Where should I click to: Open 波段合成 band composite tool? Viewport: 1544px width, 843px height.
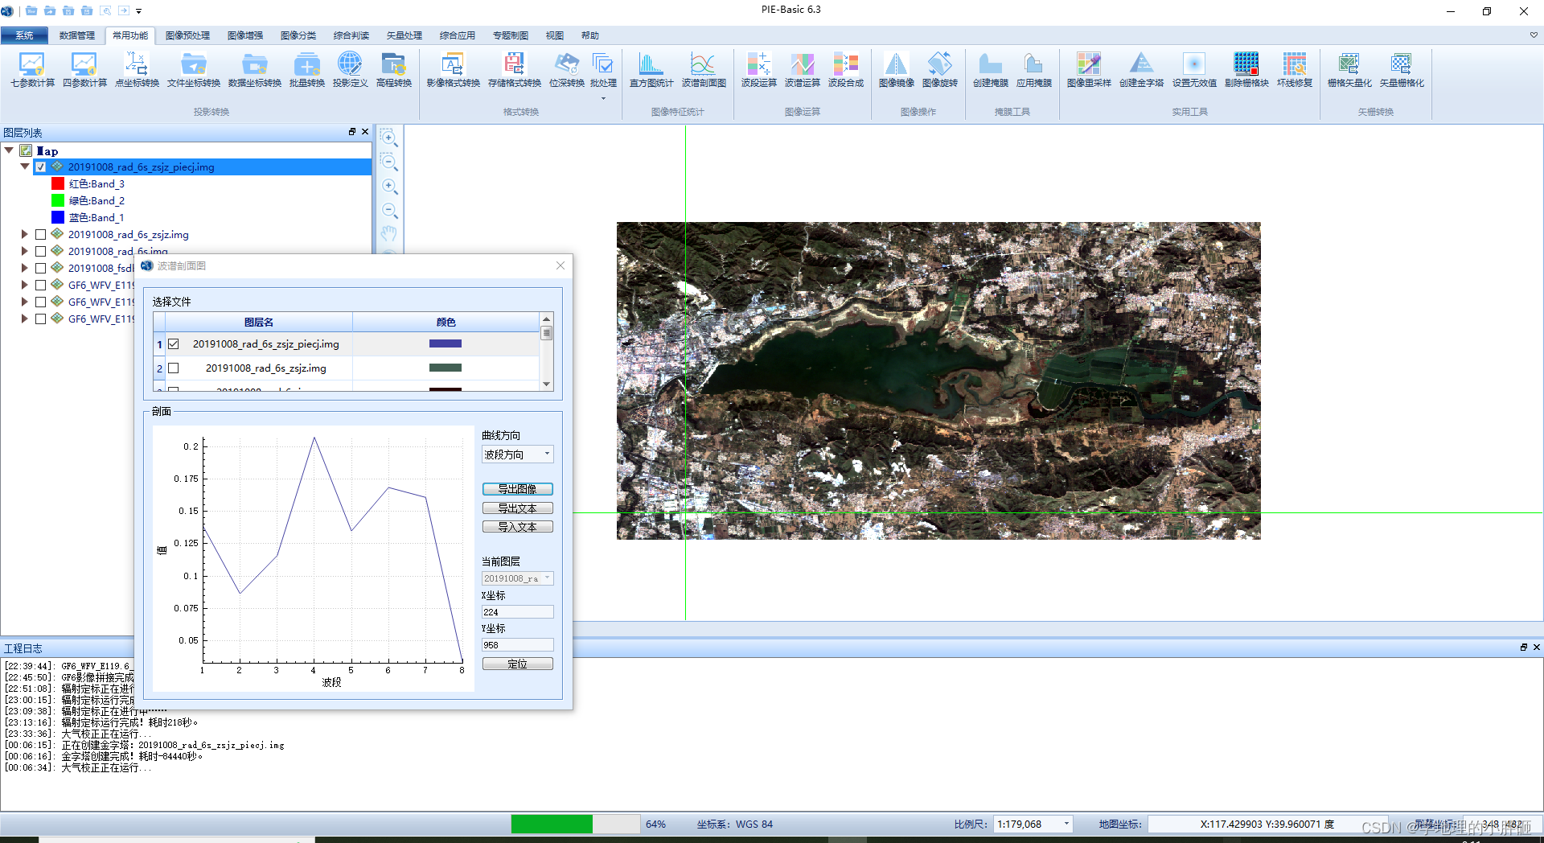click(845, 69)
